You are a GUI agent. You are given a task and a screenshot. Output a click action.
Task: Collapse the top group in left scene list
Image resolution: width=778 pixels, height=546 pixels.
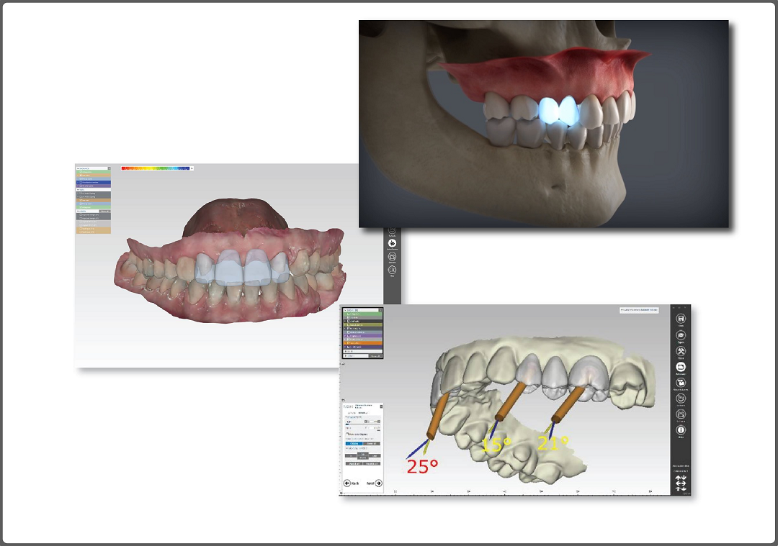(x=78, y=168)
